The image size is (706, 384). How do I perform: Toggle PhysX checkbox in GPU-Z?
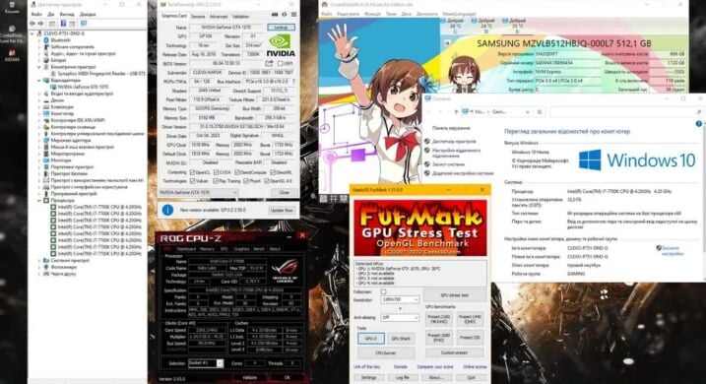246,181
